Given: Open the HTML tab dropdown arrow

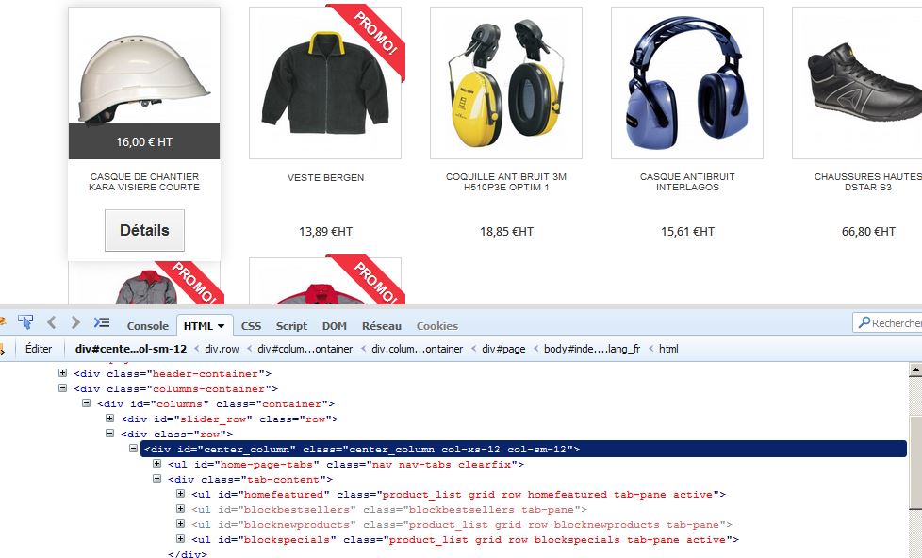Looking at the screenshot, I should pyautogui.click(x=222, y=326).
